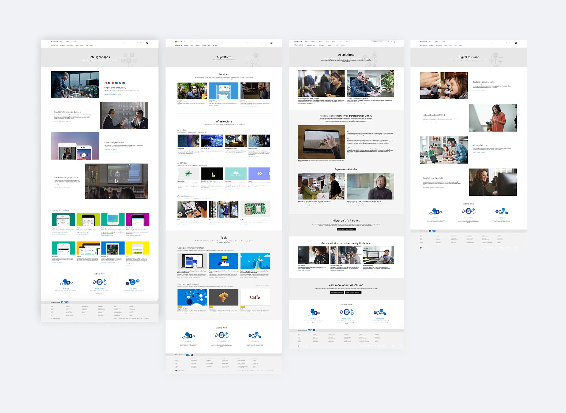566x413 pixels.
Task: Open the shopping cart on AI solutions page
Action: (391, 42)
